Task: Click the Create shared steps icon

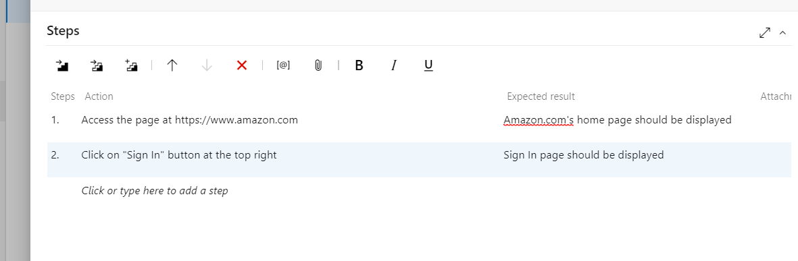Action: (131, 65)
